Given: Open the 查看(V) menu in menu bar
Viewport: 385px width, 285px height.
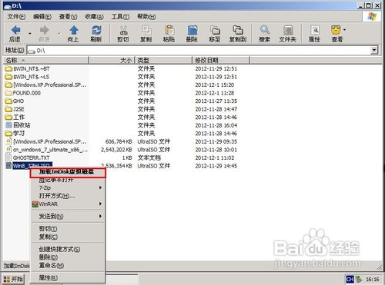Looking at the screenshot, I should tap(68, 17).
